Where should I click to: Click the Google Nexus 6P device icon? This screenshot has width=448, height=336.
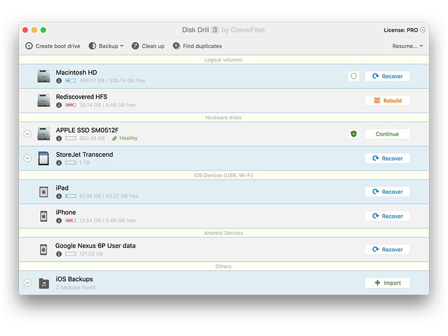(x=44, y=250)
